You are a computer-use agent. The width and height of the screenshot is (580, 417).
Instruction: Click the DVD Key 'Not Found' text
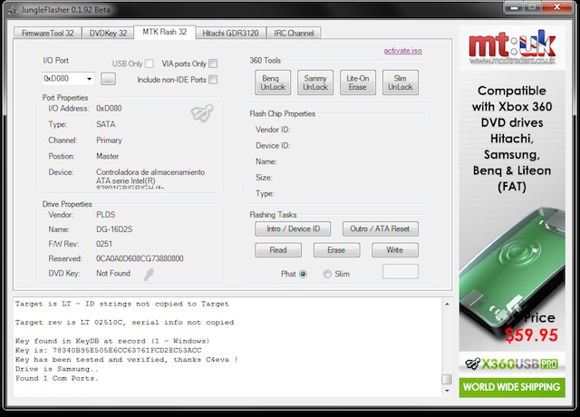point(113,274)
